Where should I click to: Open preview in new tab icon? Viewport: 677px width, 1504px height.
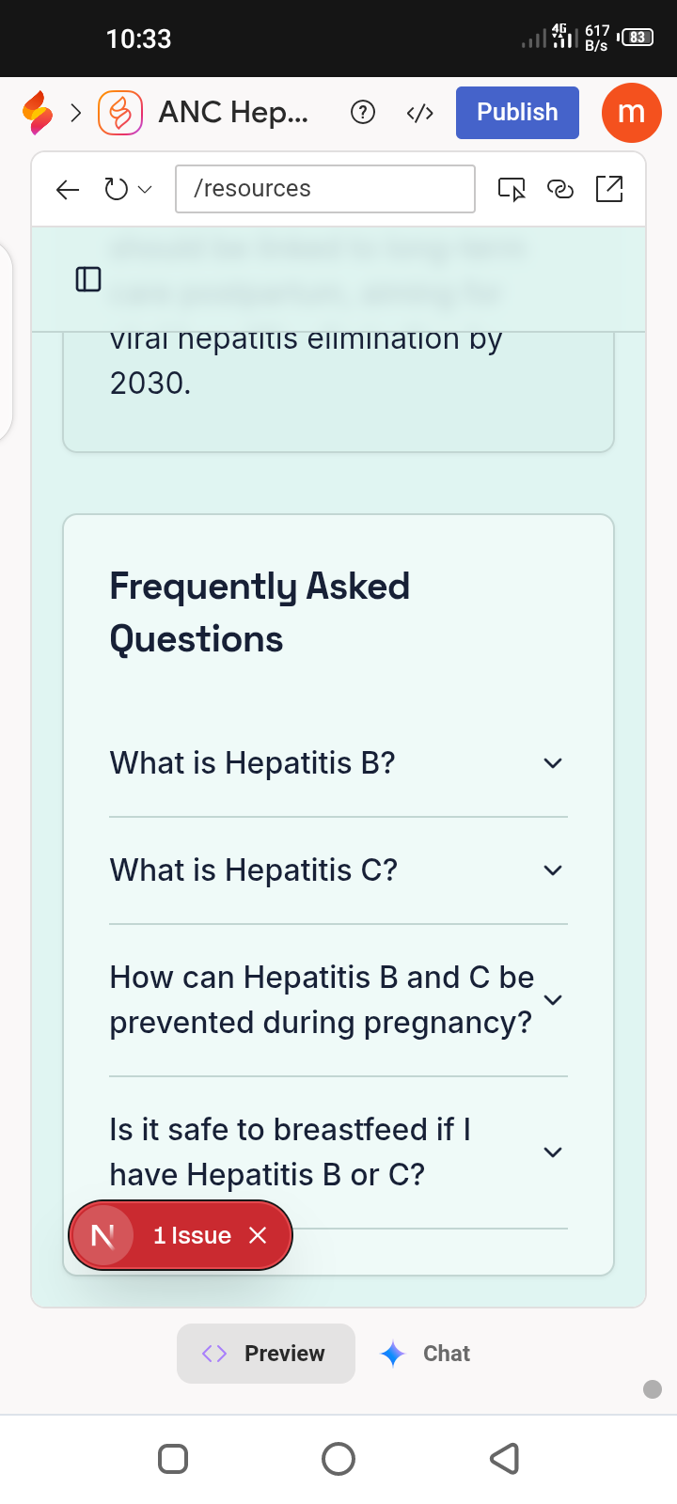click(609, 189)
